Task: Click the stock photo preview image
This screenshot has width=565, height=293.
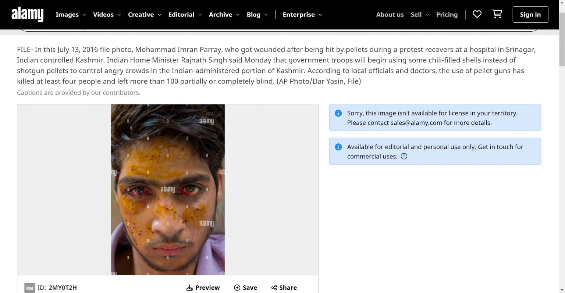Action: pyautogui.click(x=168, y=190)
